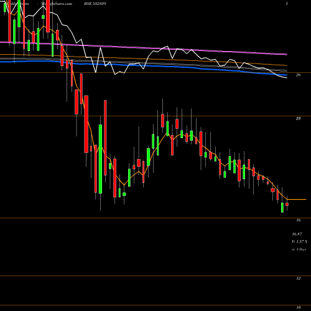Click the 10 price axis label
Image resolution: width=311 pixels, height=311 pixels.
[x=298, y=307]
